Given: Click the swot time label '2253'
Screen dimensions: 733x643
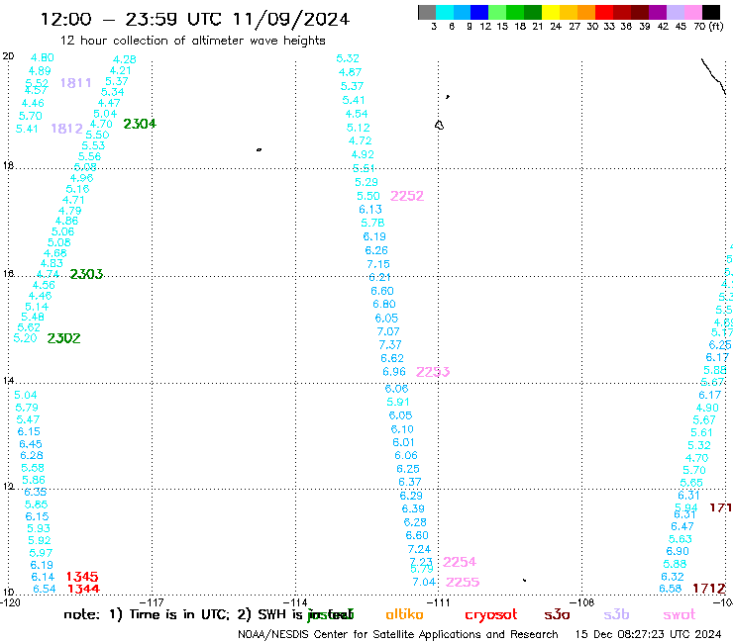Looking at the screenshot, I should tap(433, 372).
